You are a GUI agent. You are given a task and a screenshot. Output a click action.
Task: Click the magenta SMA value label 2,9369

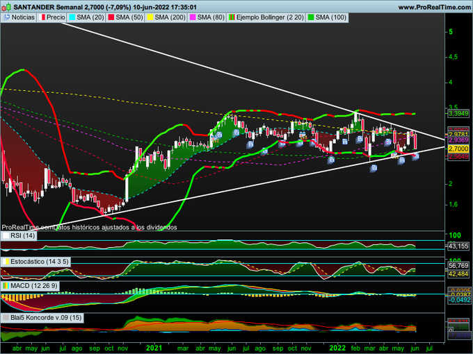point(458,140)
